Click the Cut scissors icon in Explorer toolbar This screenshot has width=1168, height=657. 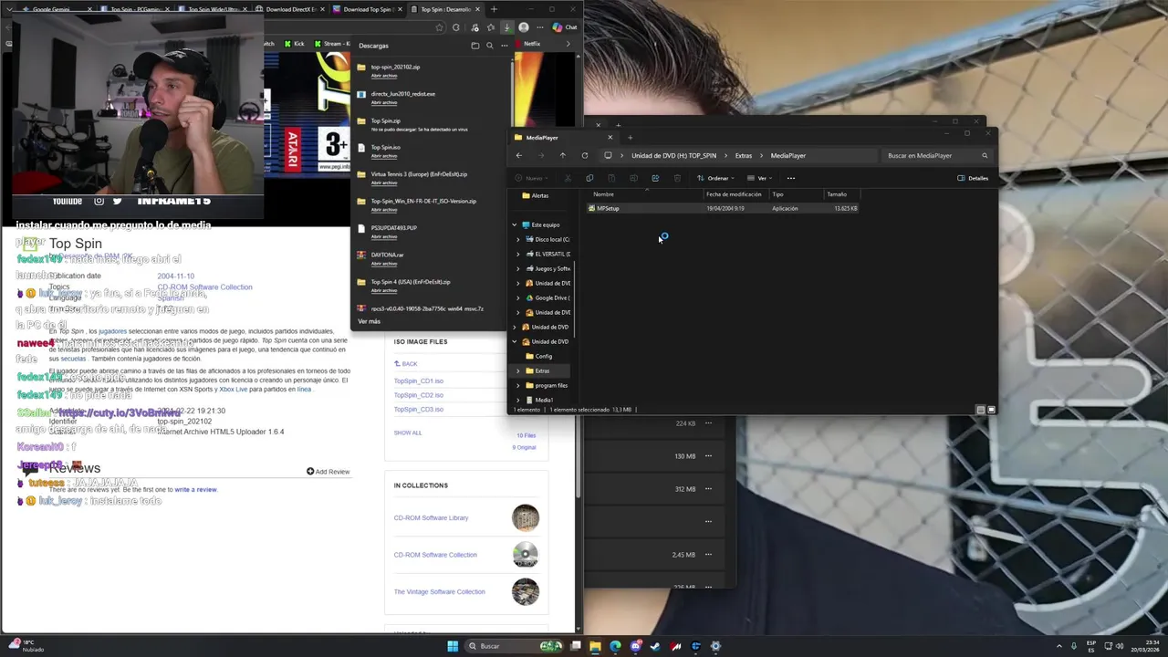click(x=568, y=178)
